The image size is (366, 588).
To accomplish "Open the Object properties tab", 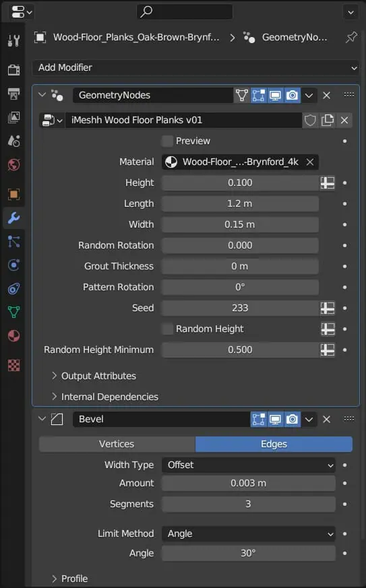I will pos(13,194).
